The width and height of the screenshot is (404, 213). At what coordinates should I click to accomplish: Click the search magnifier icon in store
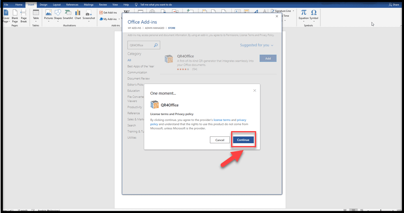pos(156,45)
